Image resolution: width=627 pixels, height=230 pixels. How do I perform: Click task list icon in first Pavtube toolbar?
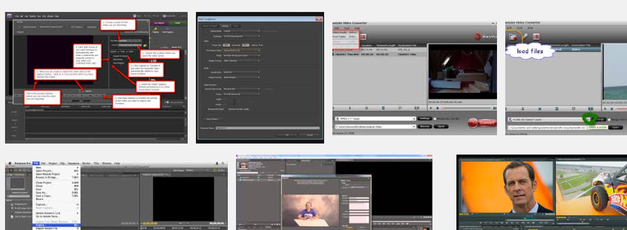(x=363, y=36)
